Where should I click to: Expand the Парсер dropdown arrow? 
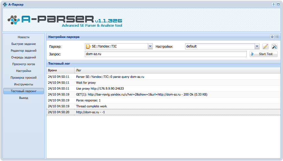150,46
